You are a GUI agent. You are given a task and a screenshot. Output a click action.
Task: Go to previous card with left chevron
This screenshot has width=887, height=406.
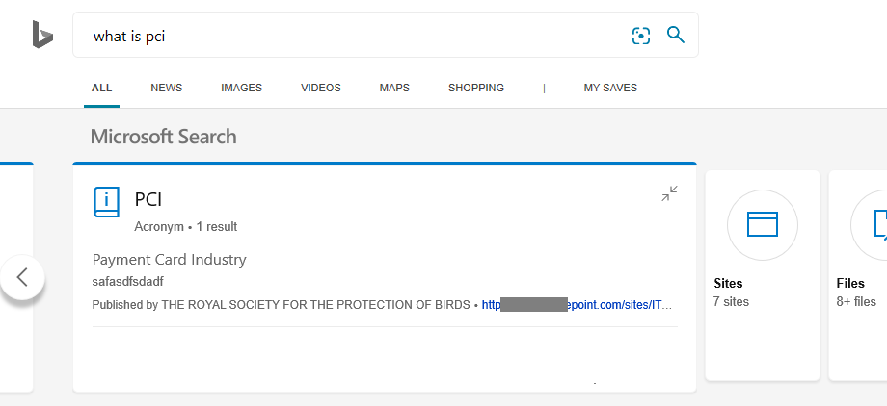22,277
